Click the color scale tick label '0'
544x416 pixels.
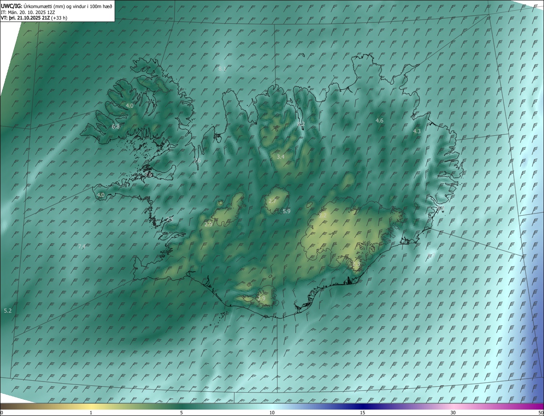coord(2,413)
